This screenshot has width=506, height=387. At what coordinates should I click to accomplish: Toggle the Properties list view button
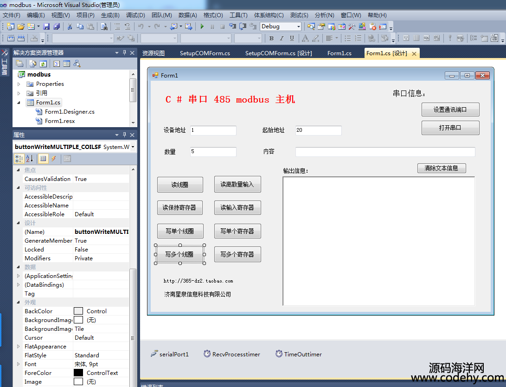click(43, 159)
